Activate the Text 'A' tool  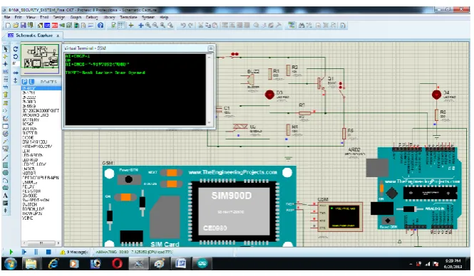[x=6, y=196]
